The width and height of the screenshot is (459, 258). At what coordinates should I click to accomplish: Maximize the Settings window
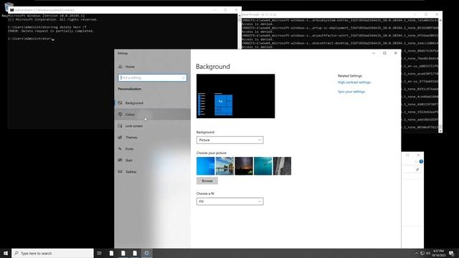pyautogui.click(x=384, y=53)
